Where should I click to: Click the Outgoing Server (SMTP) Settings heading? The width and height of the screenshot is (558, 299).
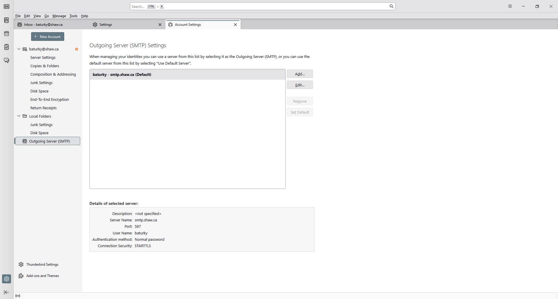click(128, 45)
